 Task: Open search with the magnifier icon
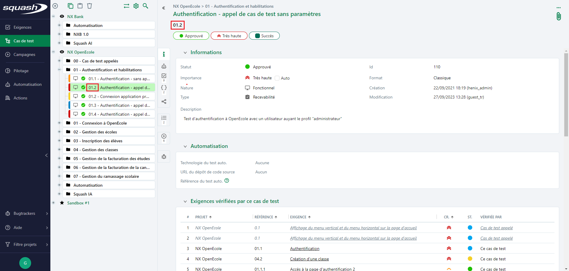coord(146,6)
